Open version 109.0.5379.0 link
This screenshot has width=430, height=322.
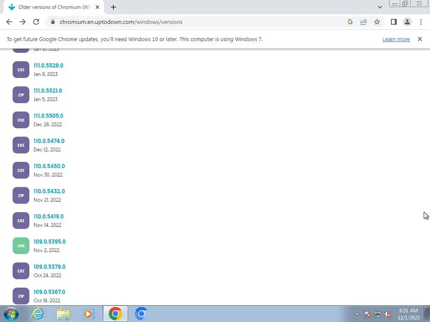coord(50,267)
